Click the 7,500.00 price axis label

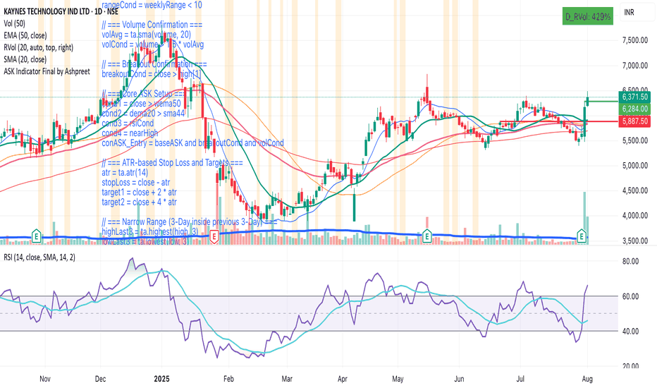point(635,40)
